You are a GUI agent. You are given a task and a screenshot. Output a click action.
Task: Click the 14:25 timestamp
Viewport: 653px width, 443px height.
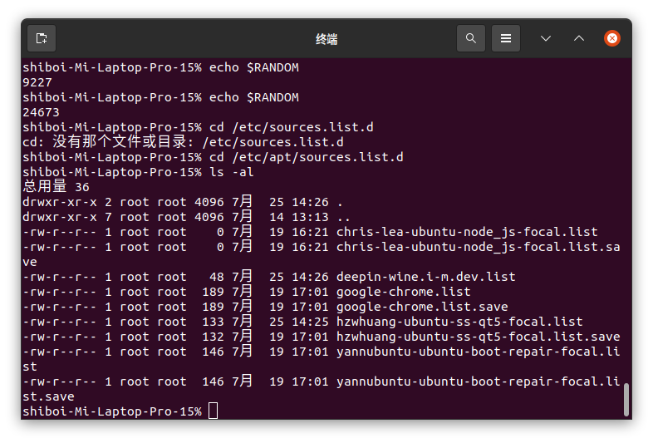tap(310, 322)
